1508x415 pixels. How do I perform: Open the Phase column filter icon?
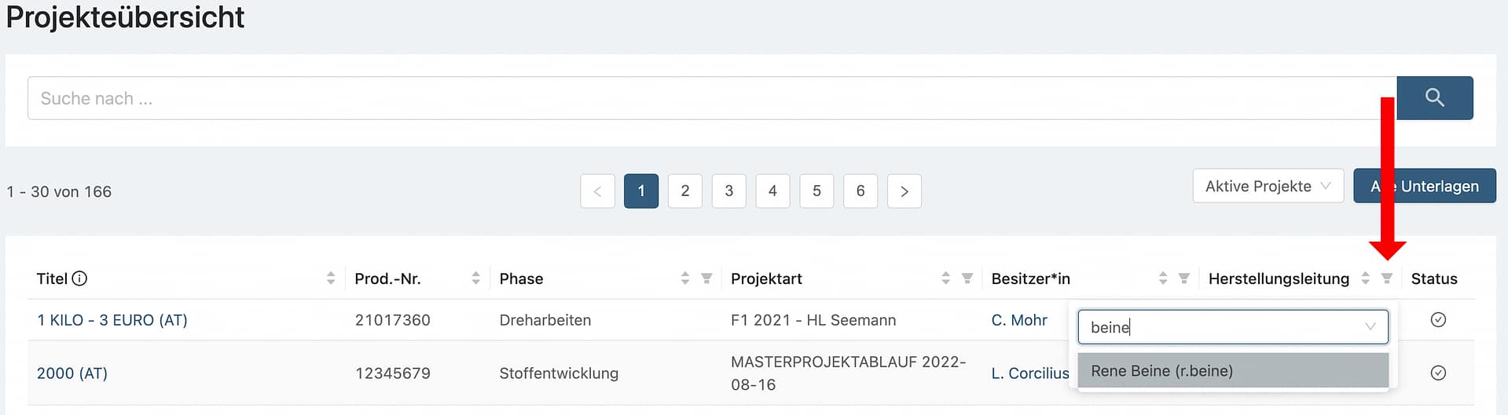(x=706, y=278)
